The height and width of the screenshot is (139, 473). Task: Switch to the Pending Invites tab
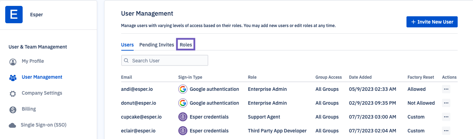[x=157, y=45]
